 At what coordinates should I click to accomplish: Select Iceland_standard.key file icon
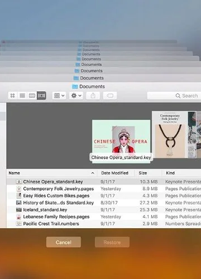click(x=19, y=210)
